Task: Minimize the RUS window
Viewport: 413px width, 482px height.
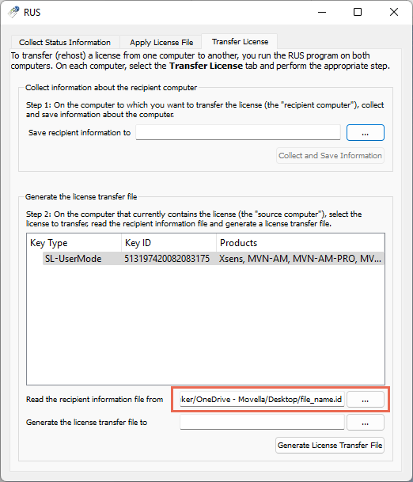Action: pyautogui.click(x=322, y=13)
